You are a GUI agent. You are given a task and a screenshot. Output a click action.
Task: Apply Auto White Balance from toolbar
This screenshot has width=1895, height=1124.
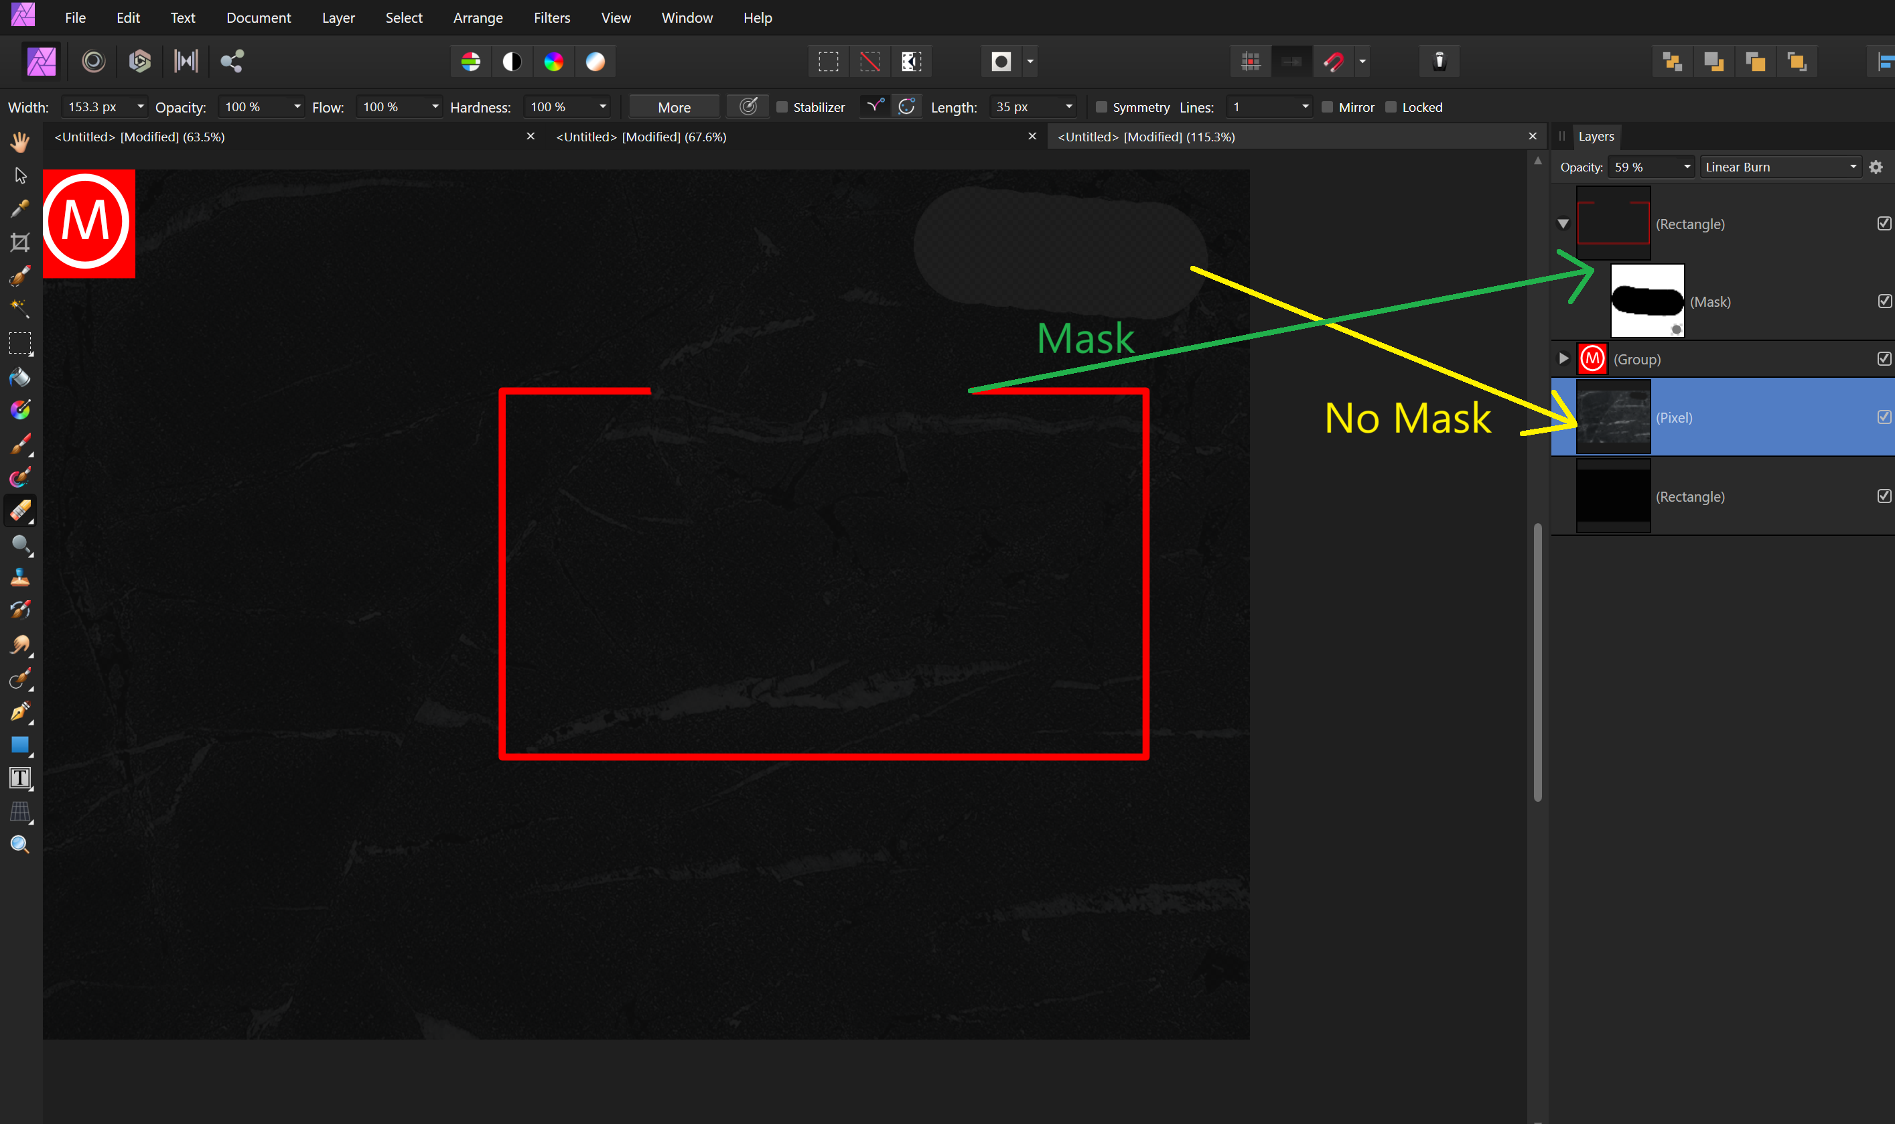(x=595, y=62)
